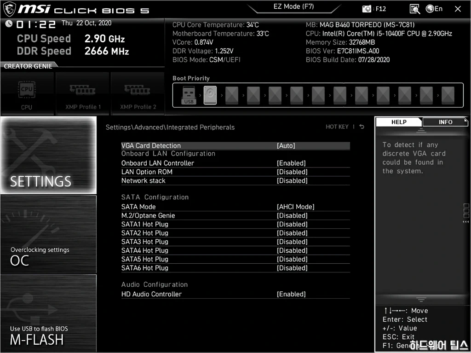Click the 'Audio Configuration' heading
The image size is (471, 353).
[155, 284]
